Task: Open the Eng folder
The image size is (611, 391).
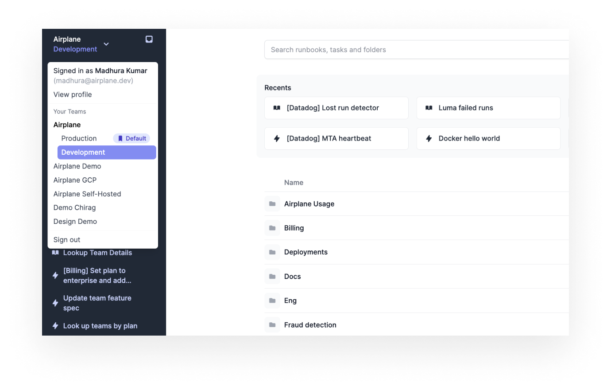Action: click(290, 301)
